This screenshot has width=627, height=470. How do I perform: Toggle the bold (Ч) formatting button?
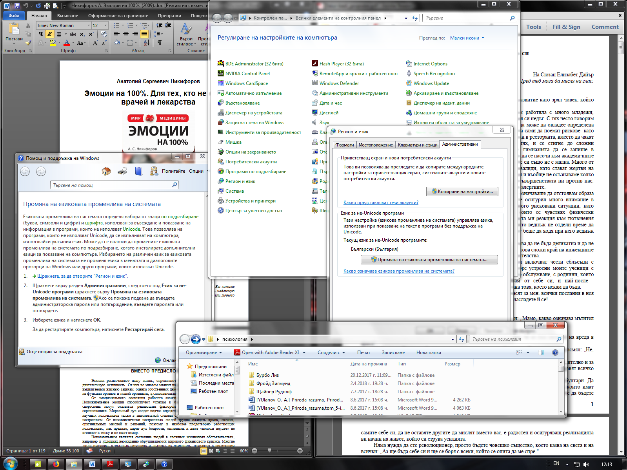tap(41, 34)
